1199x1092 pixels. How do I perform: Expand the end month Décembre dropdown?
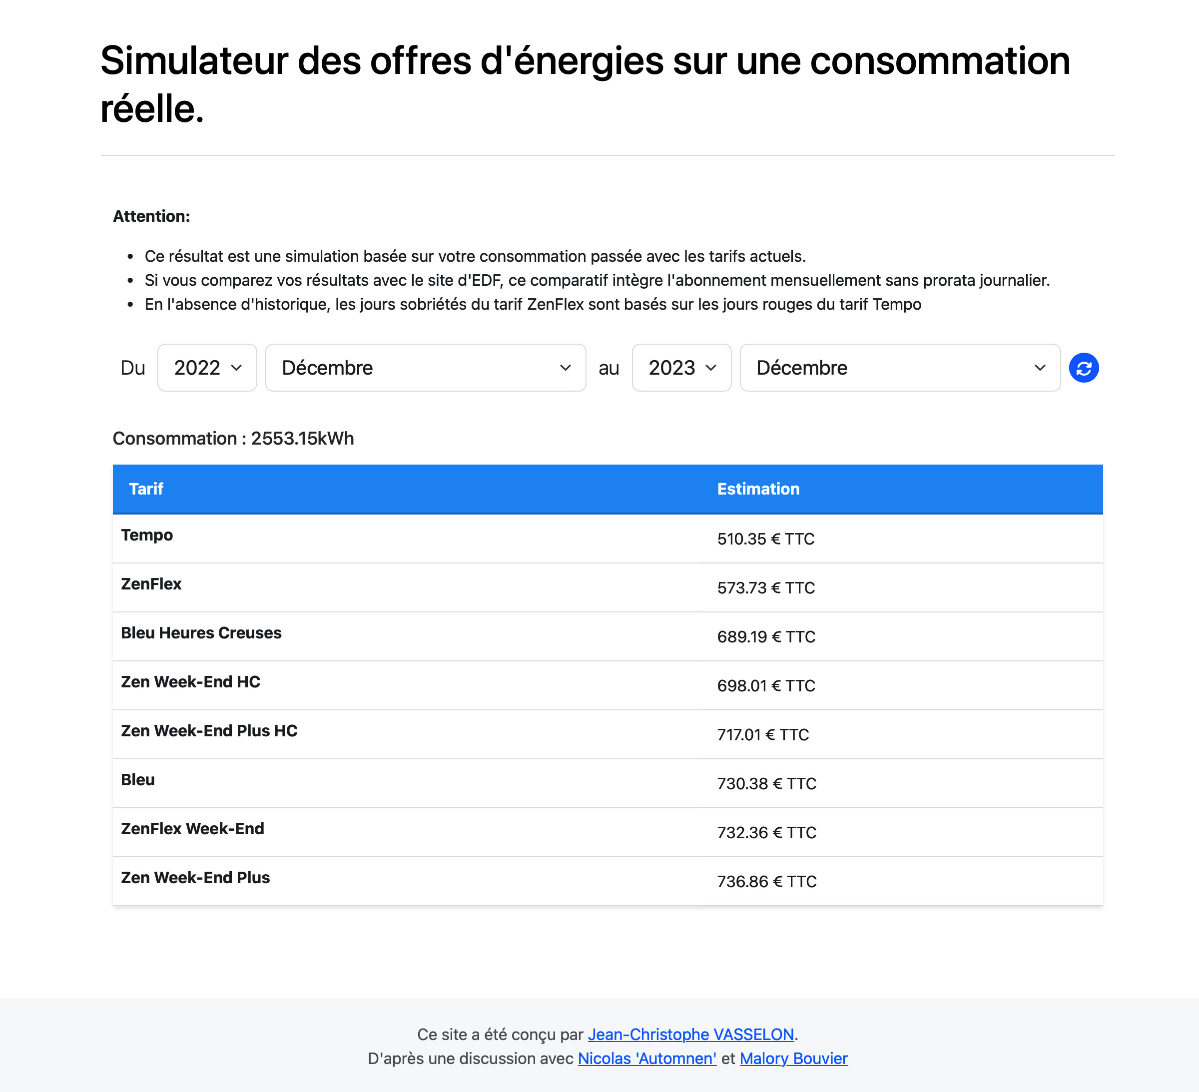pos(899,368)
